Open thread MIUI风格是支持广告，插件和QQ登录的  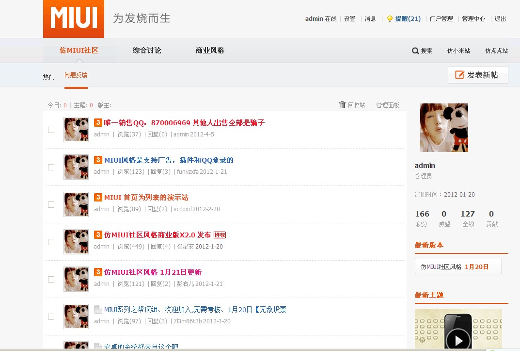169,160
